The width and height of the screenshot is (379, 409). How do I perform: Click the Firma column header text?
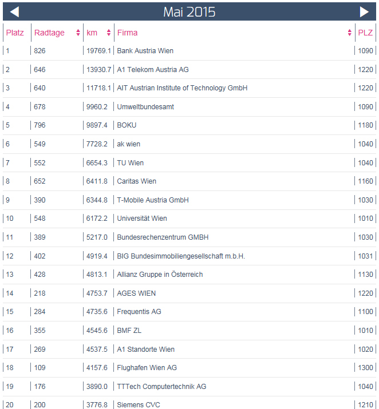(x=127, y=33)
